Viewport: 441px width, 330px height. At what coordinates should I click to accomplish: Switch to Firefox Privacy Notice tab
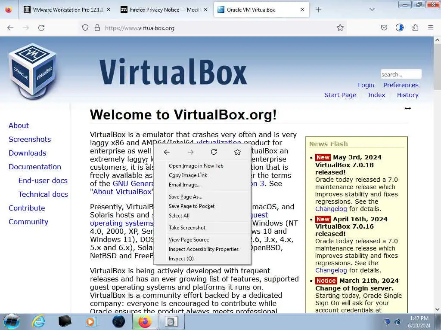click(x=165, y=10)
